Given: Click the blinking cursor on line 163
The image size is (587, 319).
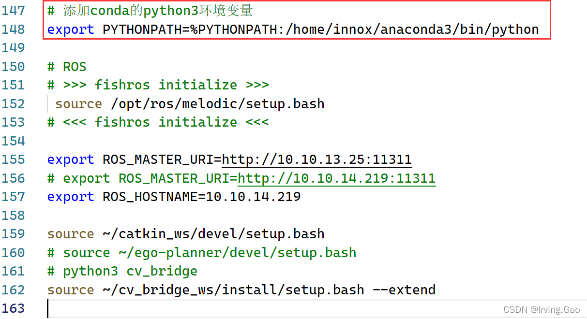Looking at the screenshot, I should point(47,308).
